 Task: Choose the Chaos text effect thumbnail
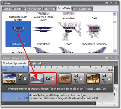point(69,31)
